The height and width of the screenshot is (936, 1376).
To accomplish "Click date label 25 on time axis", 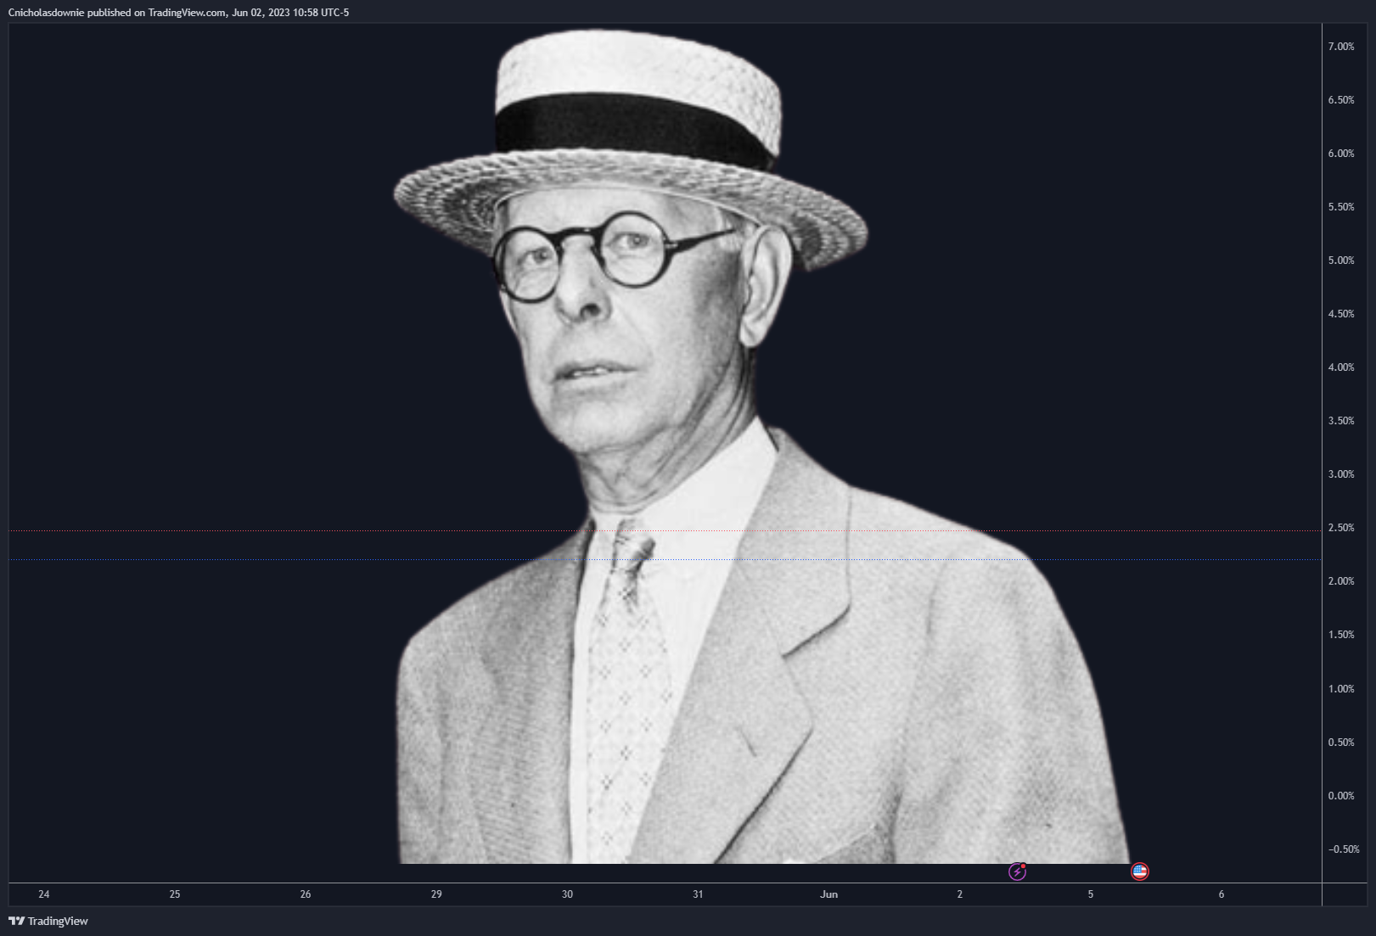I will point(175,894).
